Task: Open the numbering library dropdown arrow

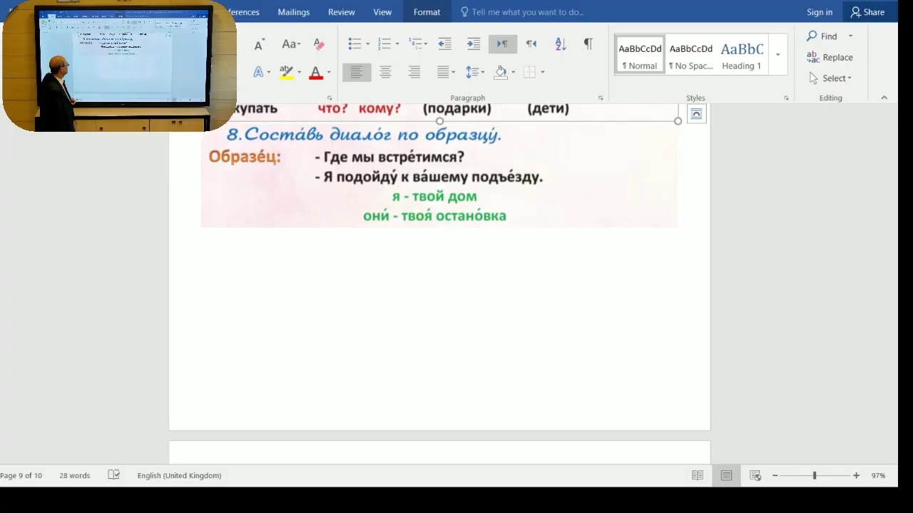Action: click(x=397, y=45)
